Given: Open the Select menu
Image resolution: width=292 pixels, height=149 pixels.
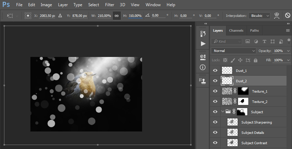Looking at the screenshot, I should pyautogui.click(x=93, y=5).
